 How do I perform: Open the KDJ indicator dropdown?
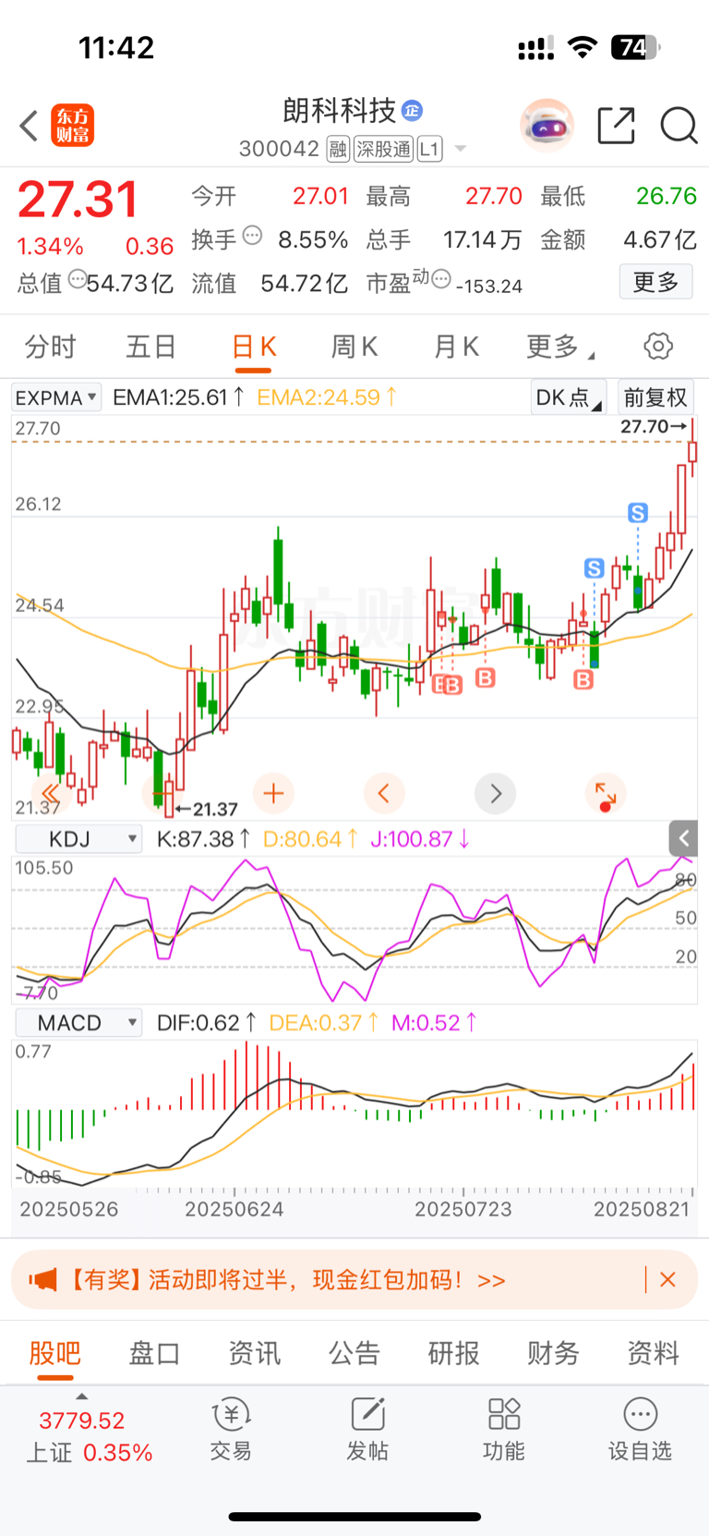point(78,839)
